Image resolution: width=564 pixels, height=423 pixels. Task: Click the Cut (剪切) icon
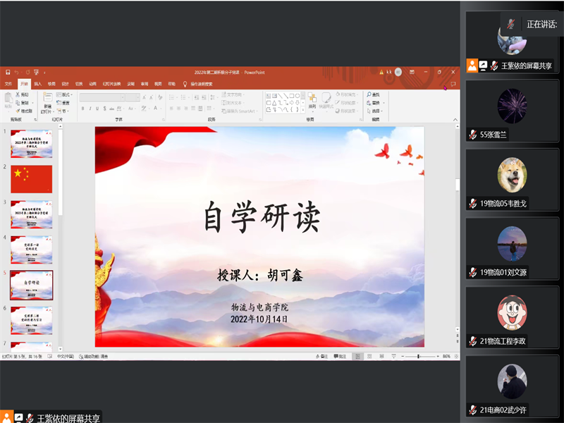tap(25, 94)
